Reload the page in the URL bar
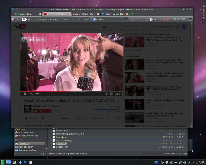The image size is (206, 165). (88, 19)
